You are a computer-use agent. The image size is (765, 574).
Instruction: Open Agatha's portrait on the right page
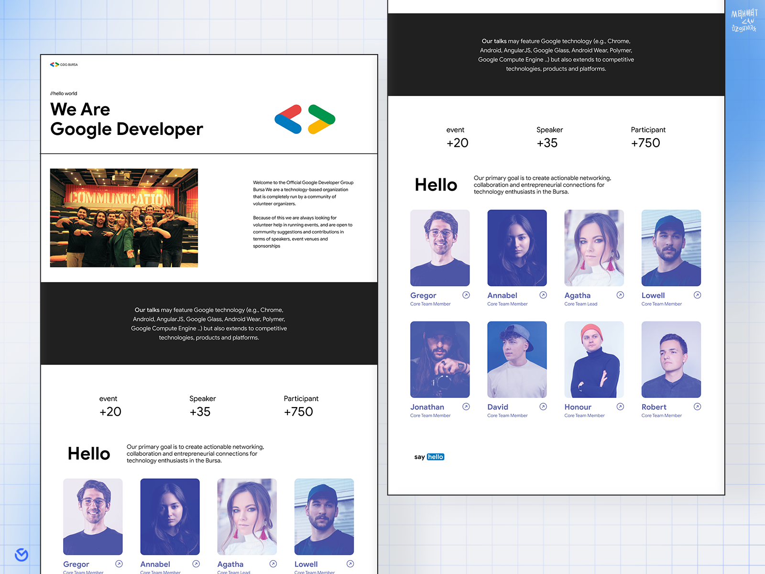tap(594, 248)
